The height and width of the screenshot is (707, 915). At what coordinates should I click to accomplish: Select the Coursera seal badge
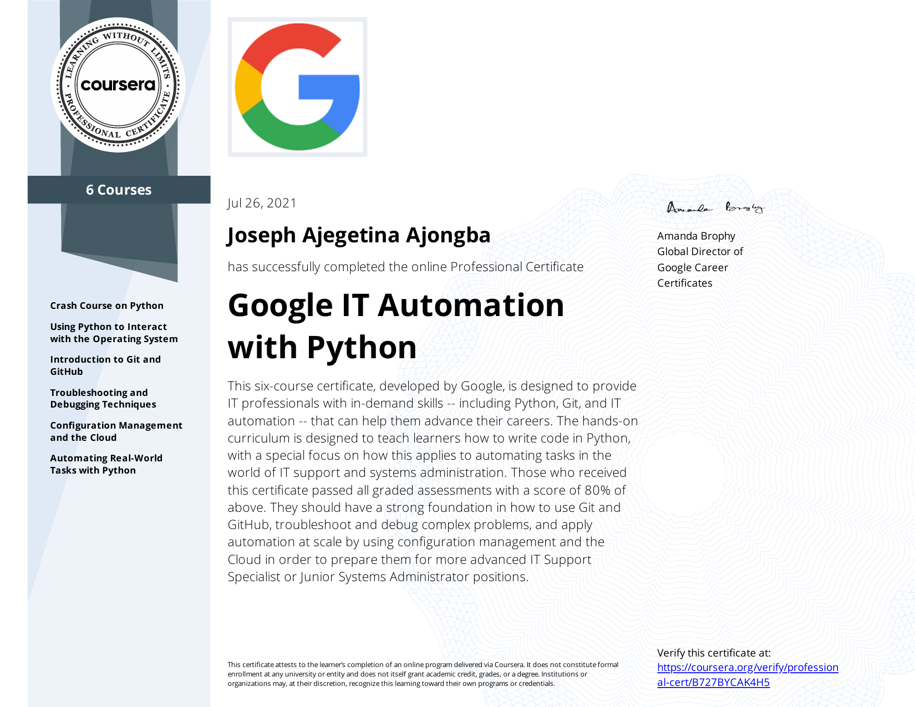(118, 86)
